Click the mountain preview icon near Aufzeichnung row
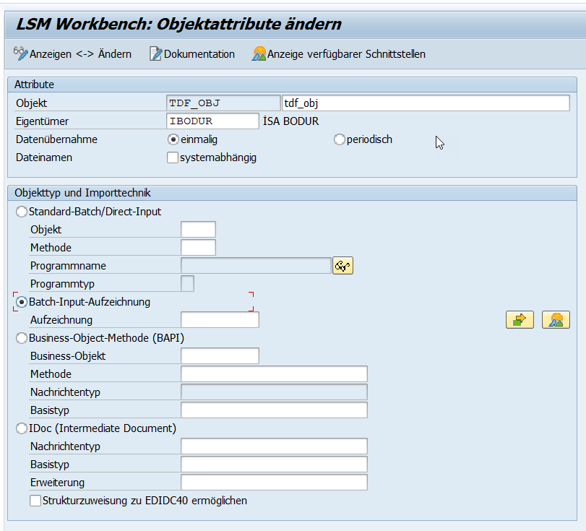This screenshot has height=531, width=586. tap(555, 319)
